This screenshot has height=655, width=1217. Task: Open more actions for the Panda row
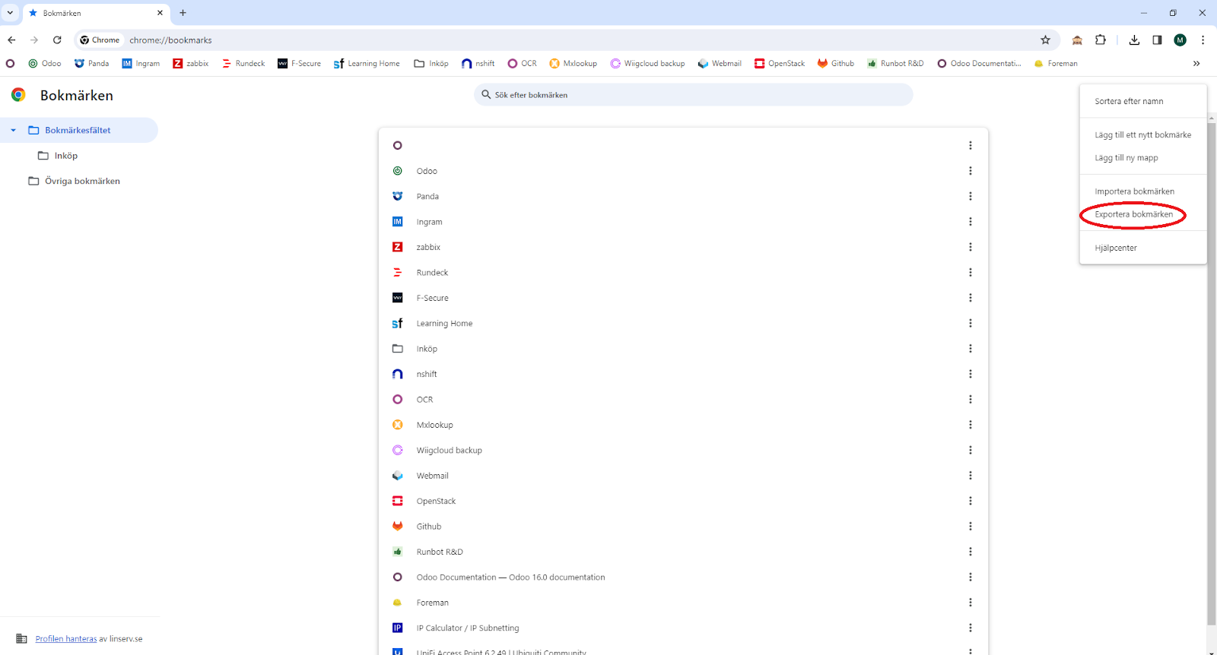[x=970, y=196]
